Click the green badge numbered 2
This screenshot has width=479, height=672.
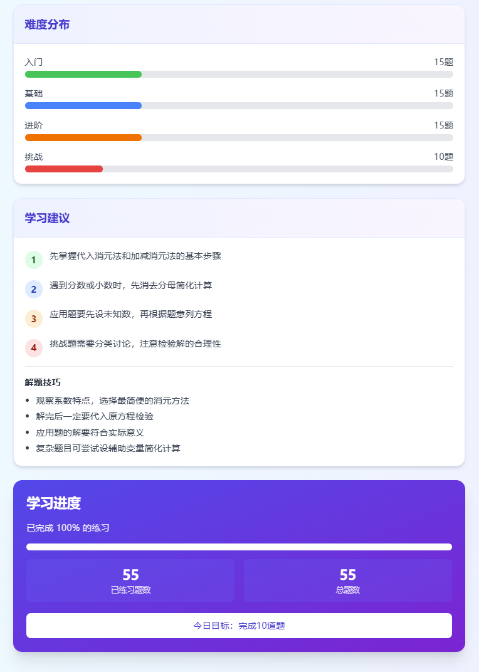point(33,289)
